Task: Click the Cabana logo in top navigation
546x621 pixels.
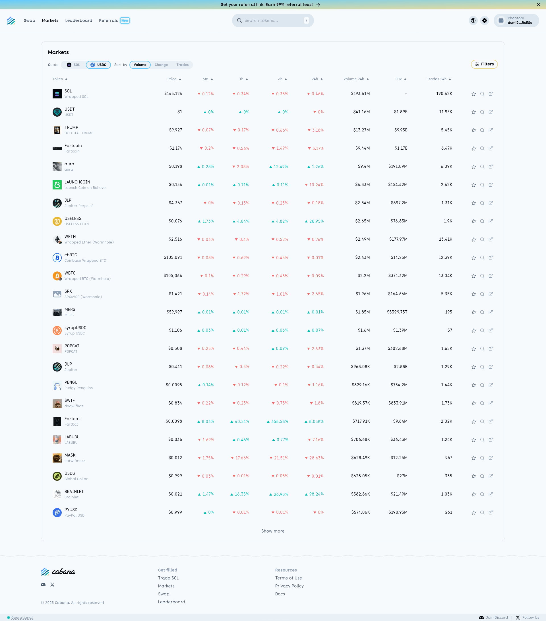Action: (x=11, y=20)
